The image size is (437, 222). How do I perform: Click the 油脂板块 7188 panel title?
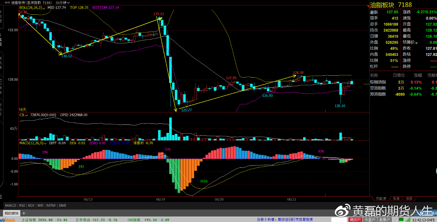pos(391,5)
